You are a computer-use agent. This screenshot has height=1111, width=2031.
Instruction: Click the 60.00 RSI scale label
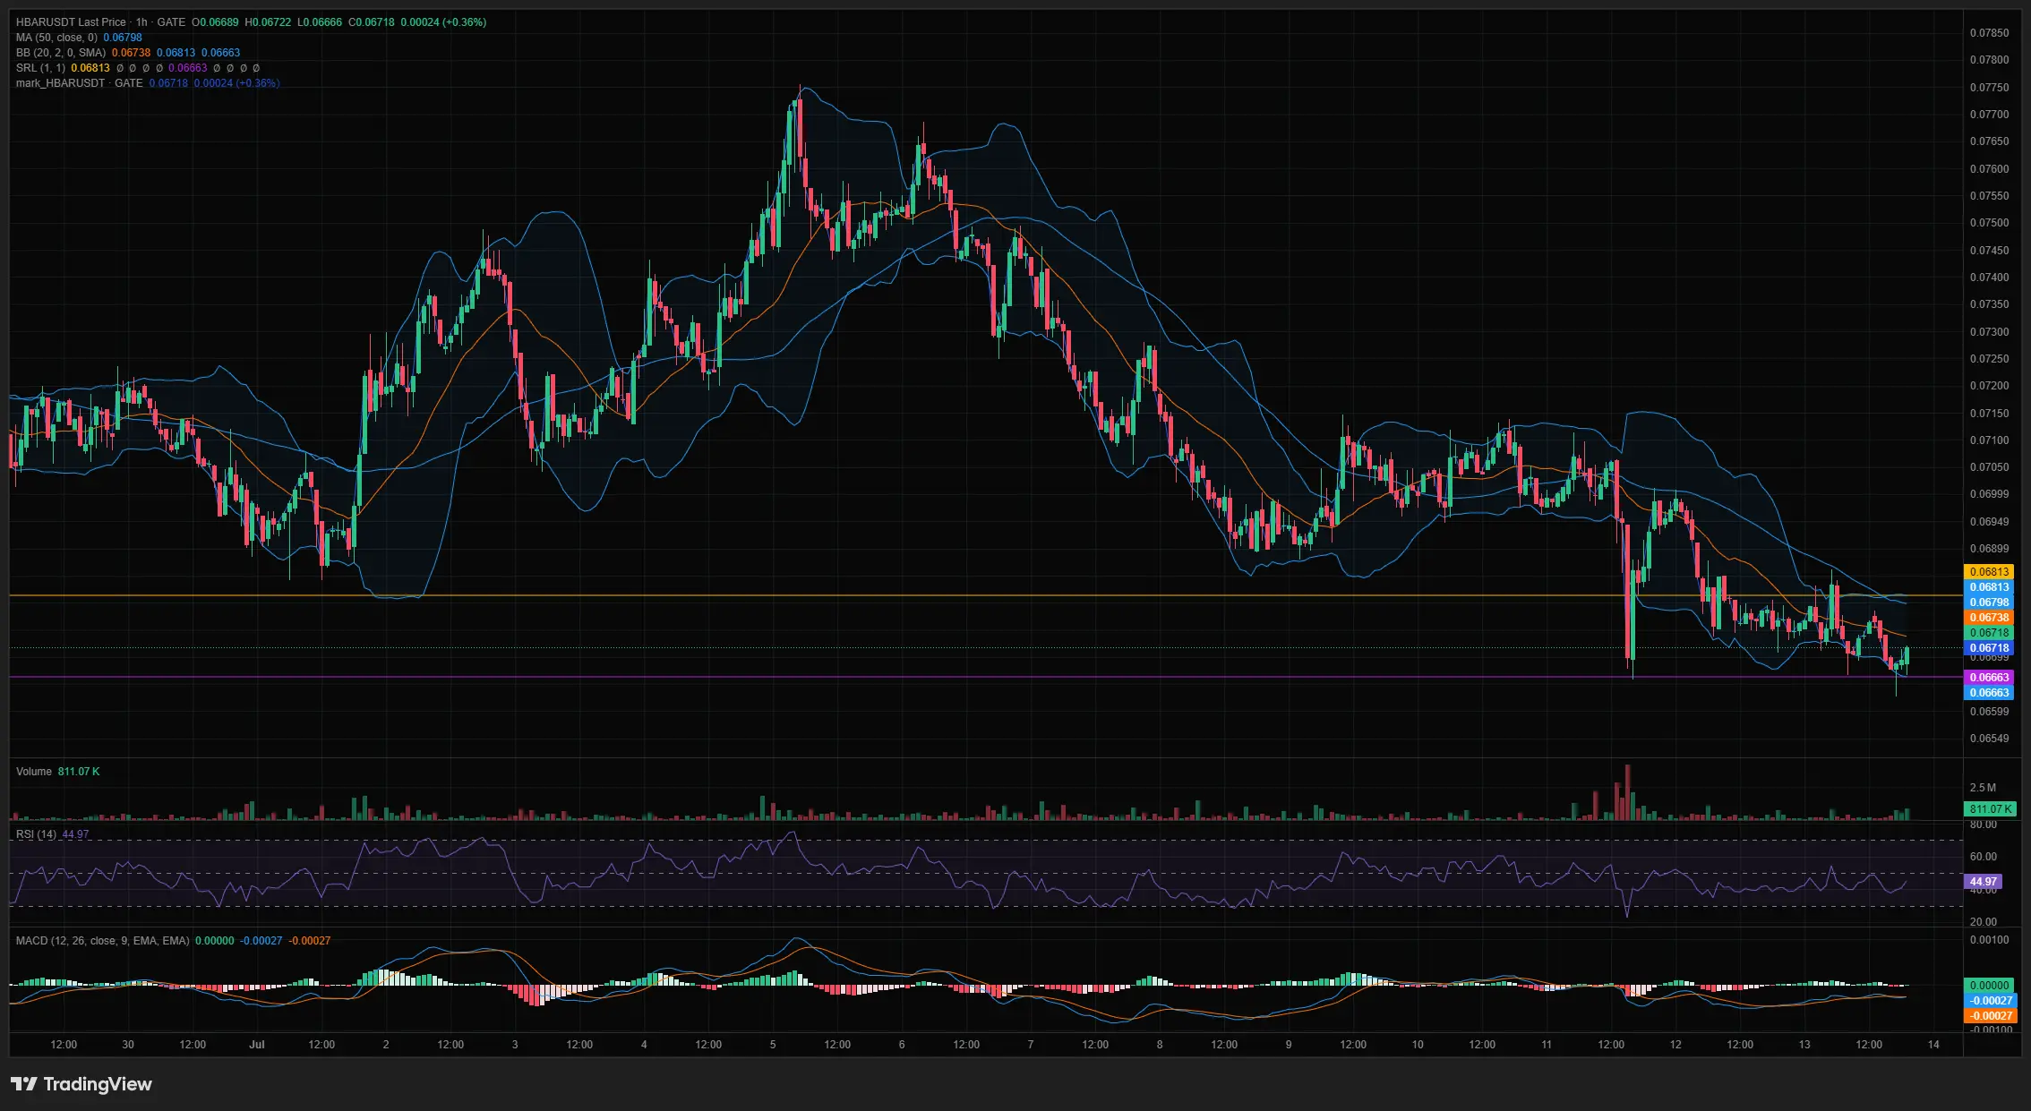pyautogui.click(x=1984, y=856)
